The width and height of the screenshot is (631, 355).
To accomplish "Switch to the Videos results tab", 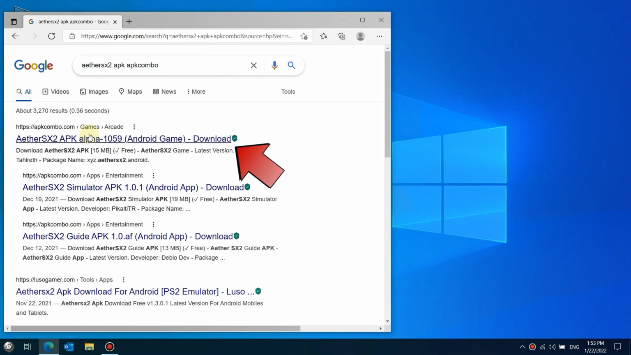I will click(56, 92).
